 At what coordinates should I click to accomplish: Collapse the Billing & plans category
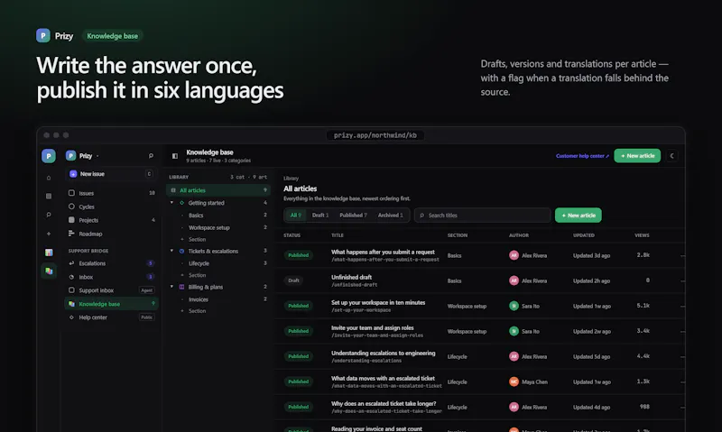tap(171, 287)
